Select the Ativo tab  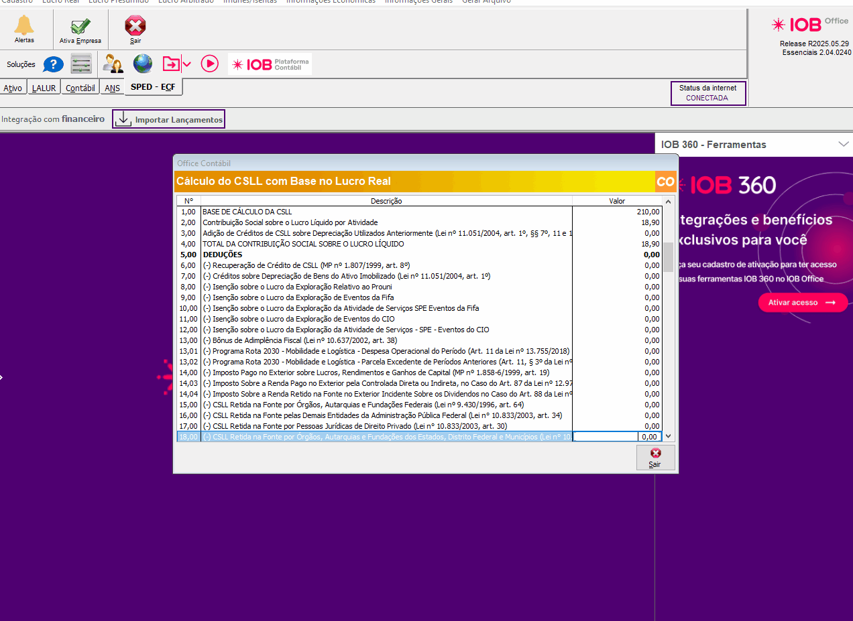[13, 88]
